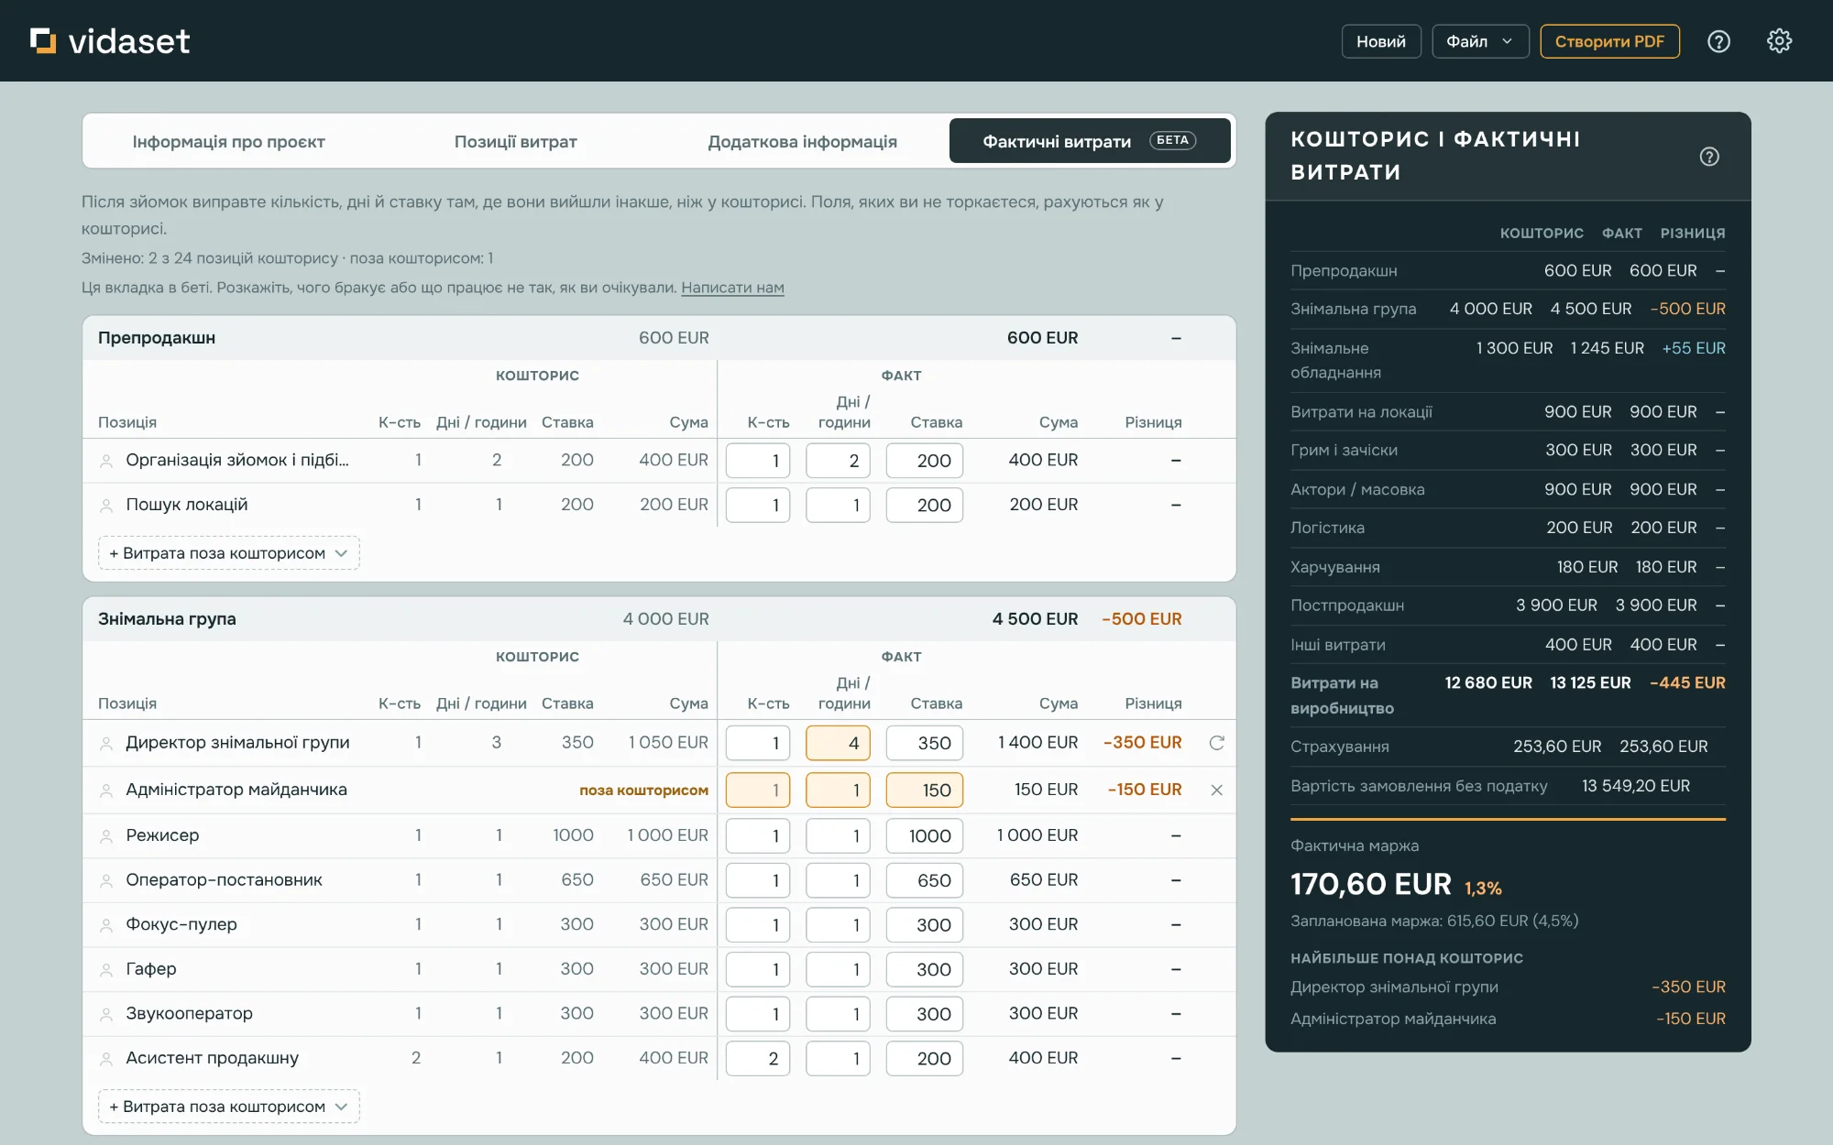Click person icon beside Режисер
The width and height of the screenshot is (1833, 1145).
(x=106, y=836)
